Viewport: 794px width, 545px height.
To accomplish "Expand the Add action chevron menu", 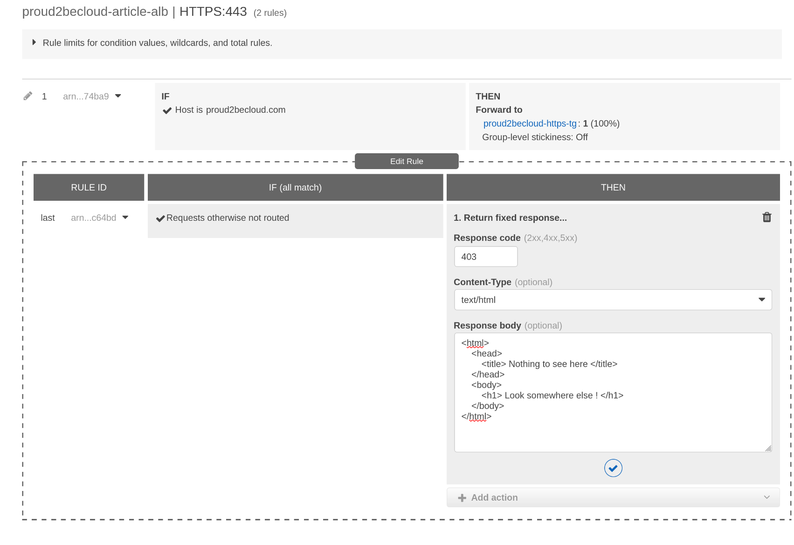I will [766, 497].
